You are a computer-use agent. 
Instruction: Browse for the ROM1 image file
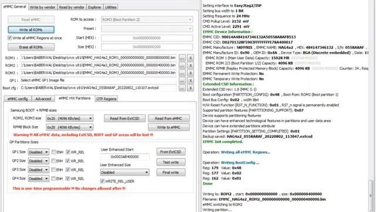(x=182, y=58)
